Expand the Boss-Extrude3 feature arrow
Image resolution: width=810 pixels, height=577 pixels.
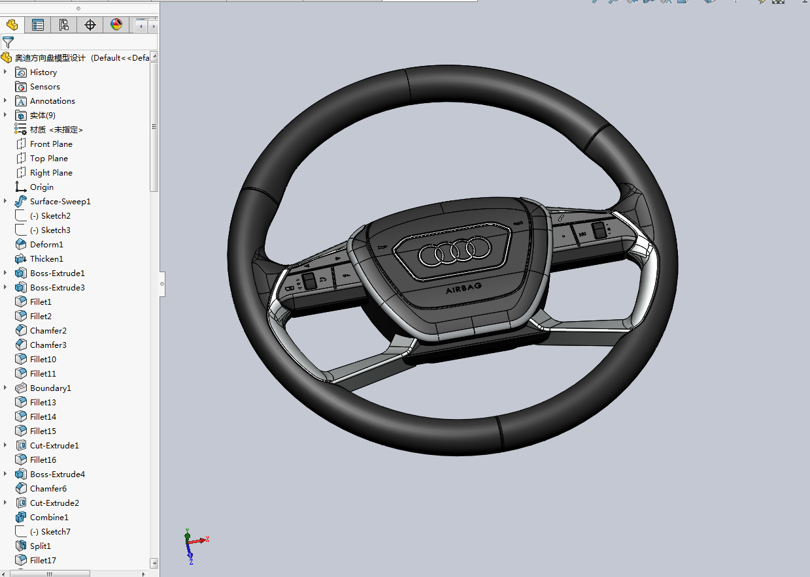6,287
